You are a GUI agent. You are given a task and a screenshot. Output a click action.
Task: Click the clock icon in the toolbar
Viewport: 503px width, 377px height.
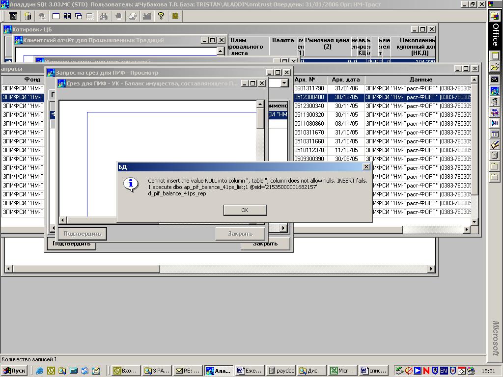(x=175, y=16)
